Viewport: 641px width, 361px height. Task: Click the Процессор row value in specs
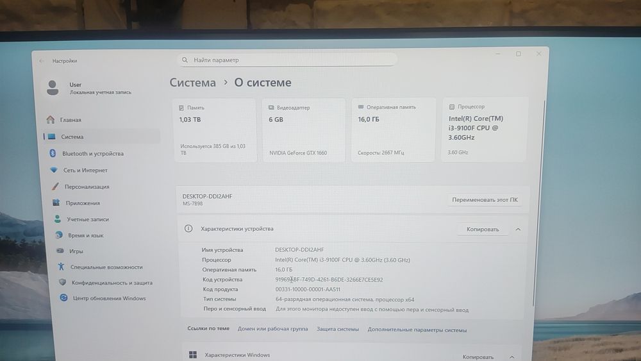(x=342, y=260)
